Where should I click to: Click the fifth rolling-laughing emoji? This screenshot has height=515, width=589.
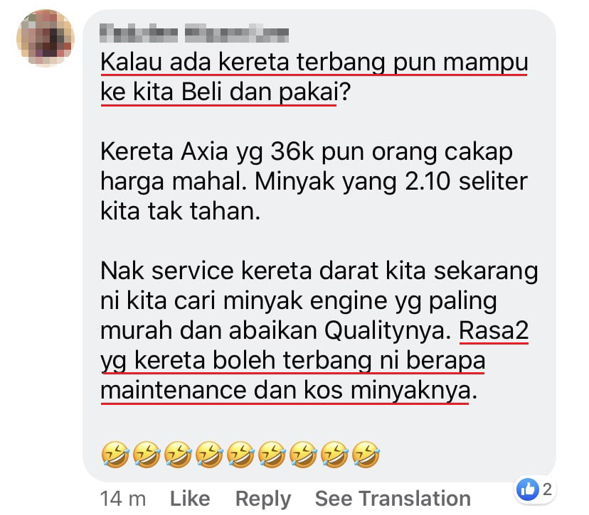(x=240, y=455)
